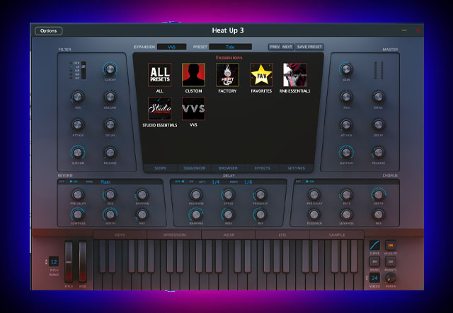Click the master DRIVE knob
The image size is (453, 313).
378,97
